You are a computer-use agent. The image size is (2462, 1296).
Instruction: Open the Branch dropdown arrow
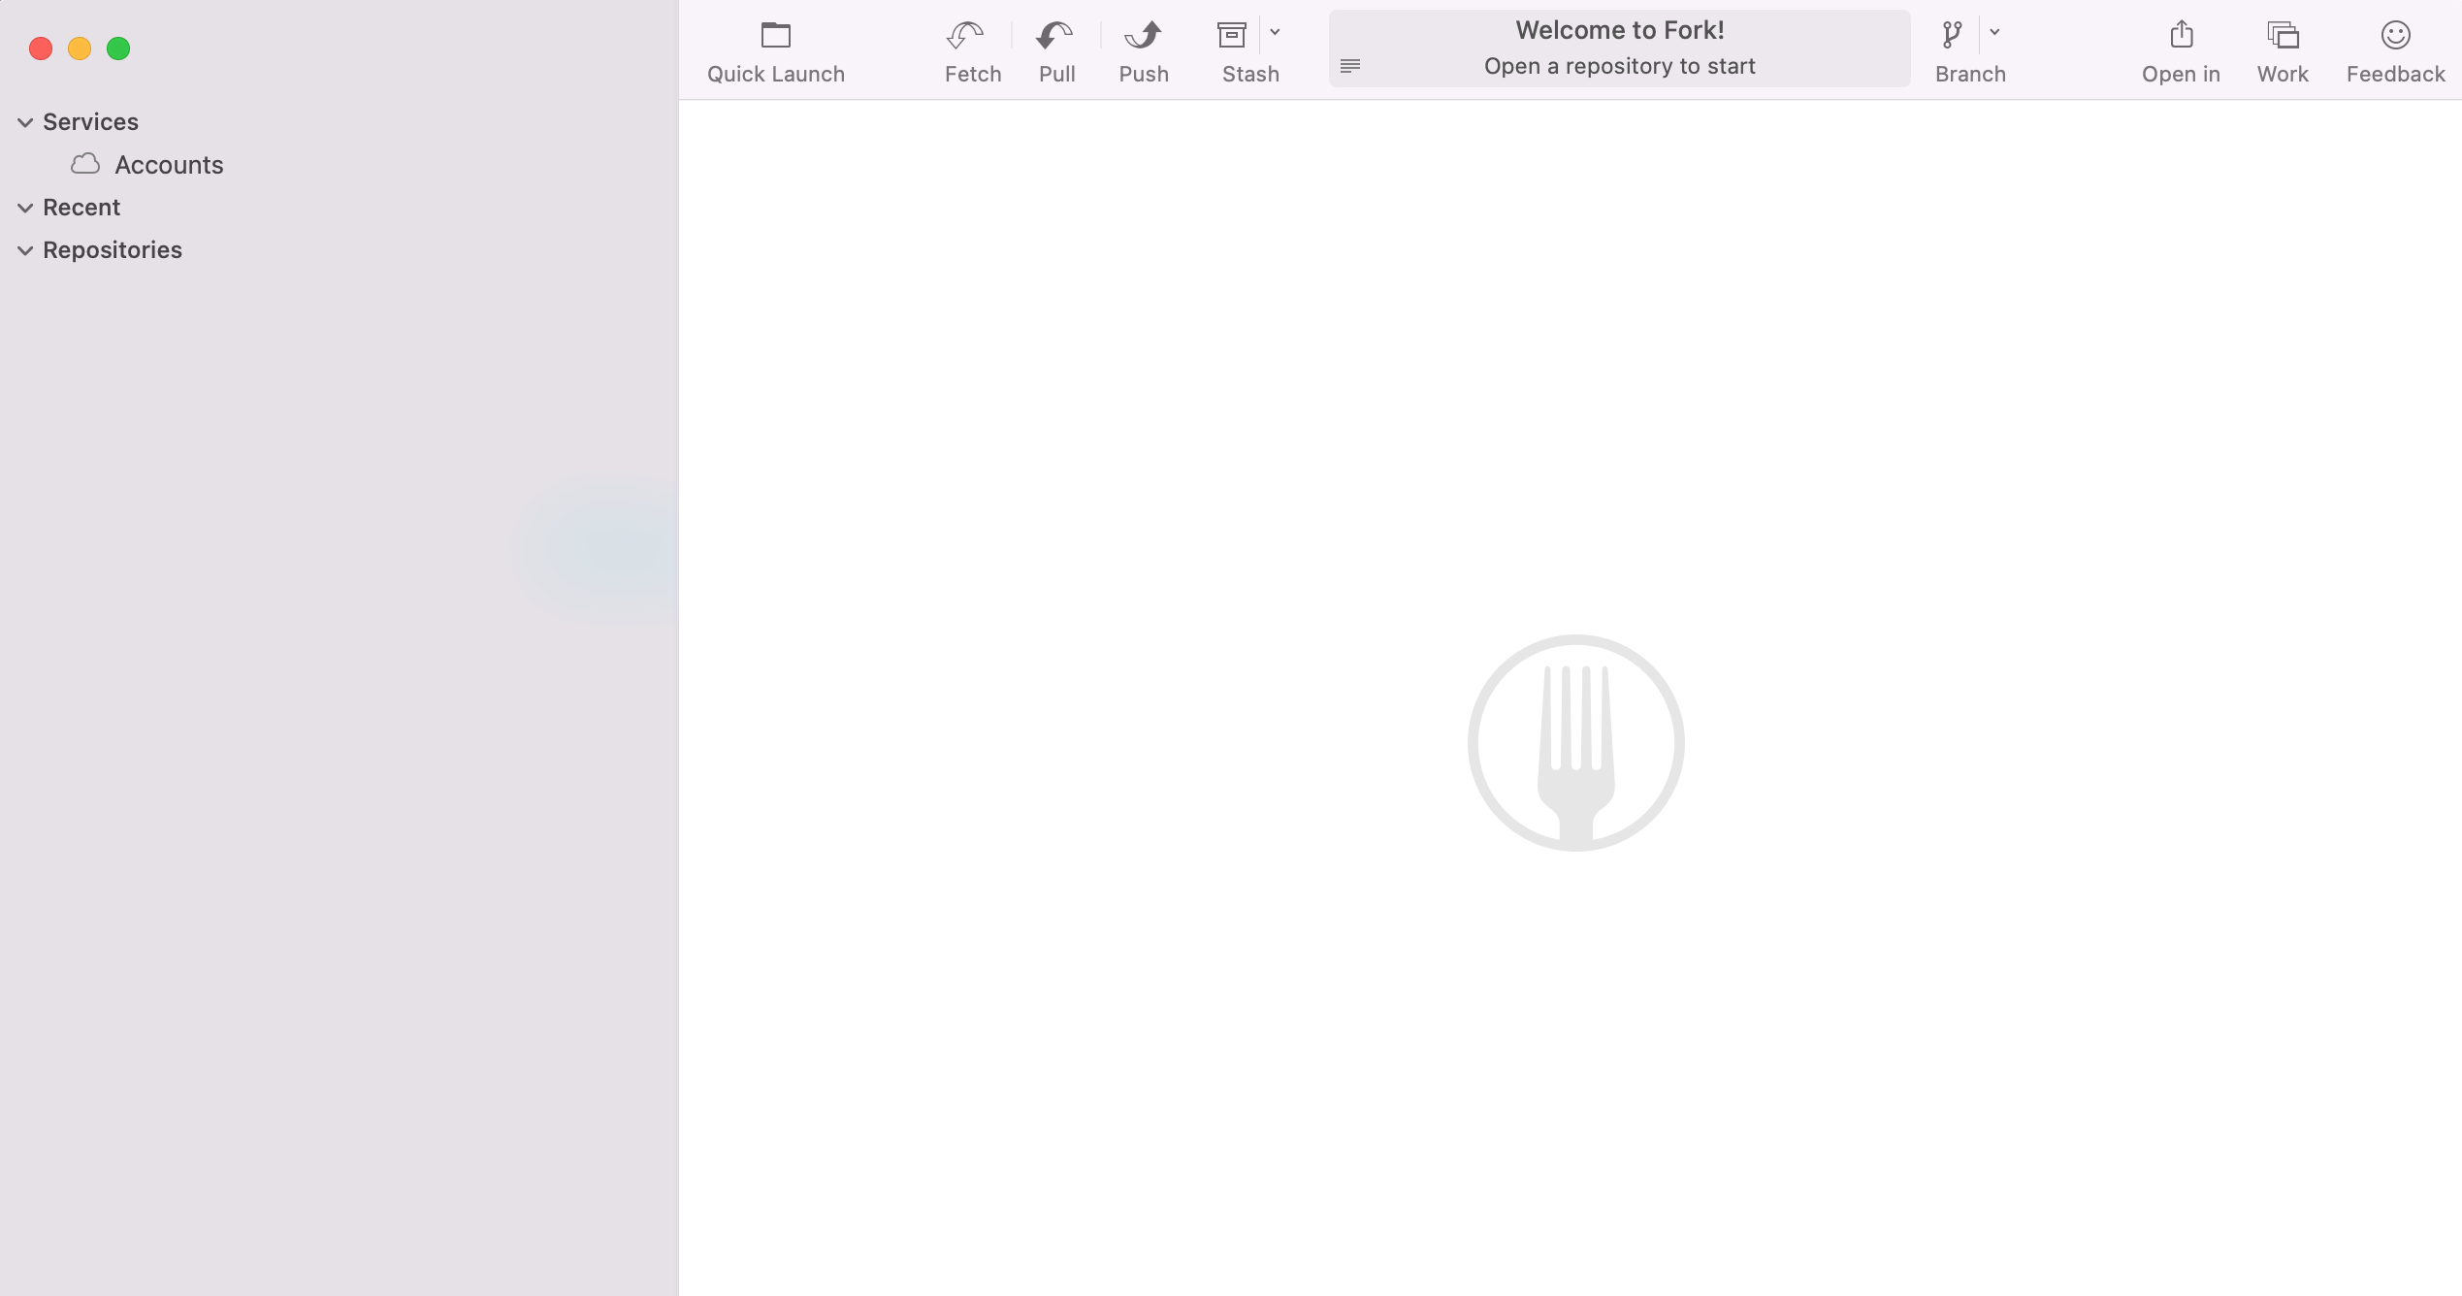coord(1994,32)
